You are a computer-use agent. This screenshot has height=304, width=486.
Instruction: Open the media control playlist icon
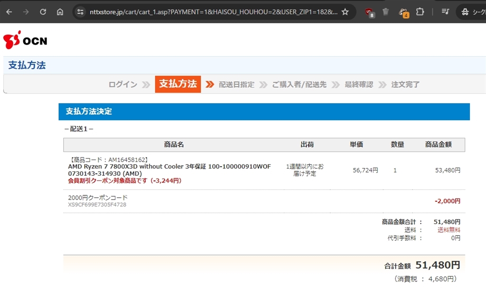[445, 12]
